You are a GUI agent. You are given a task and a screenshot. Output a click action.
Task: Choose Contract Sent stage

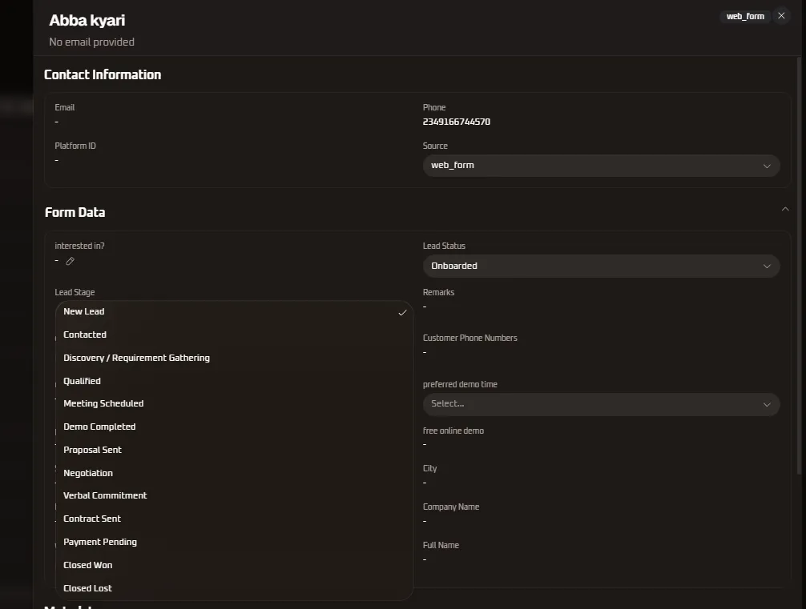(235, 519)
